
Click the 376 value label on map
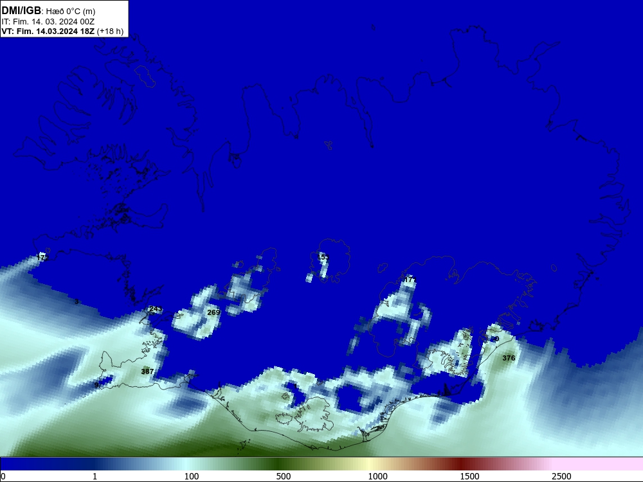pos(509,358)
